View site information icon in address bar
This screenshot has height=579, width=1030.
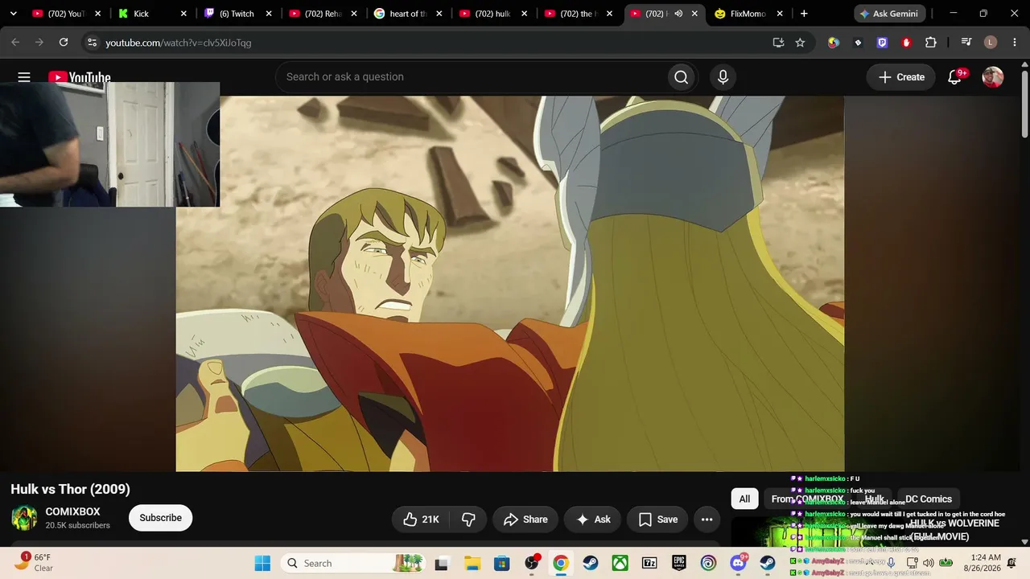click(x=92, y=43)
